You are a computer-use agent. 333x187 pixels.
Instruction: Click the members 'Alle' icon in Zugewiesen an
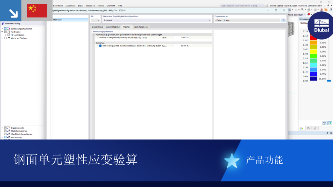[x=216, y=20]
